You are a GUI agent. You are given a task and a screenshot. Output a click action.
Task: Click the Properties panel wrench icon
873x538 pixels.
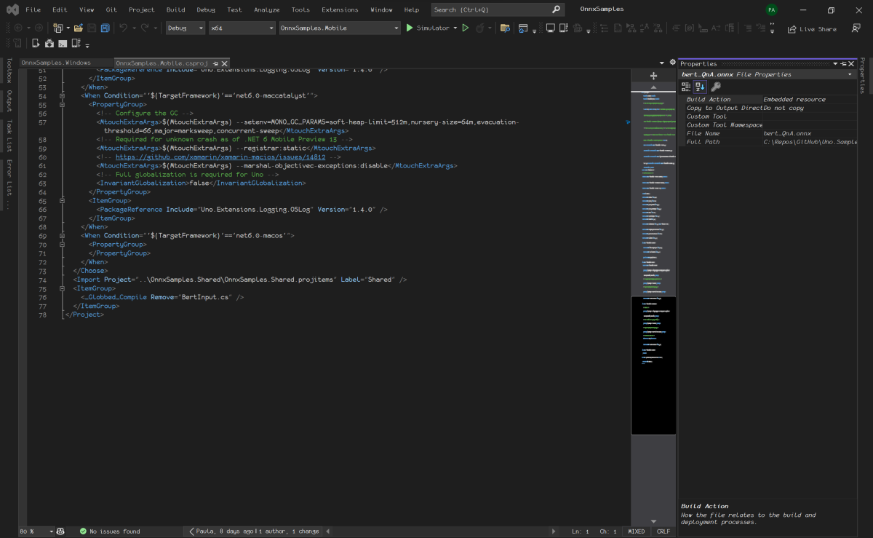[x=717, y=86]
